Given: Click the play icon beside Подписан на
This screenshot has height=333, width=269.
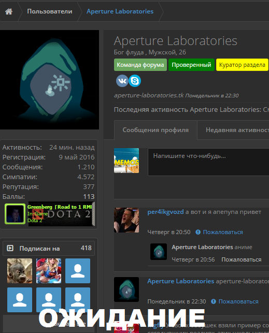Looking at the screenshot, I should 10,248.
